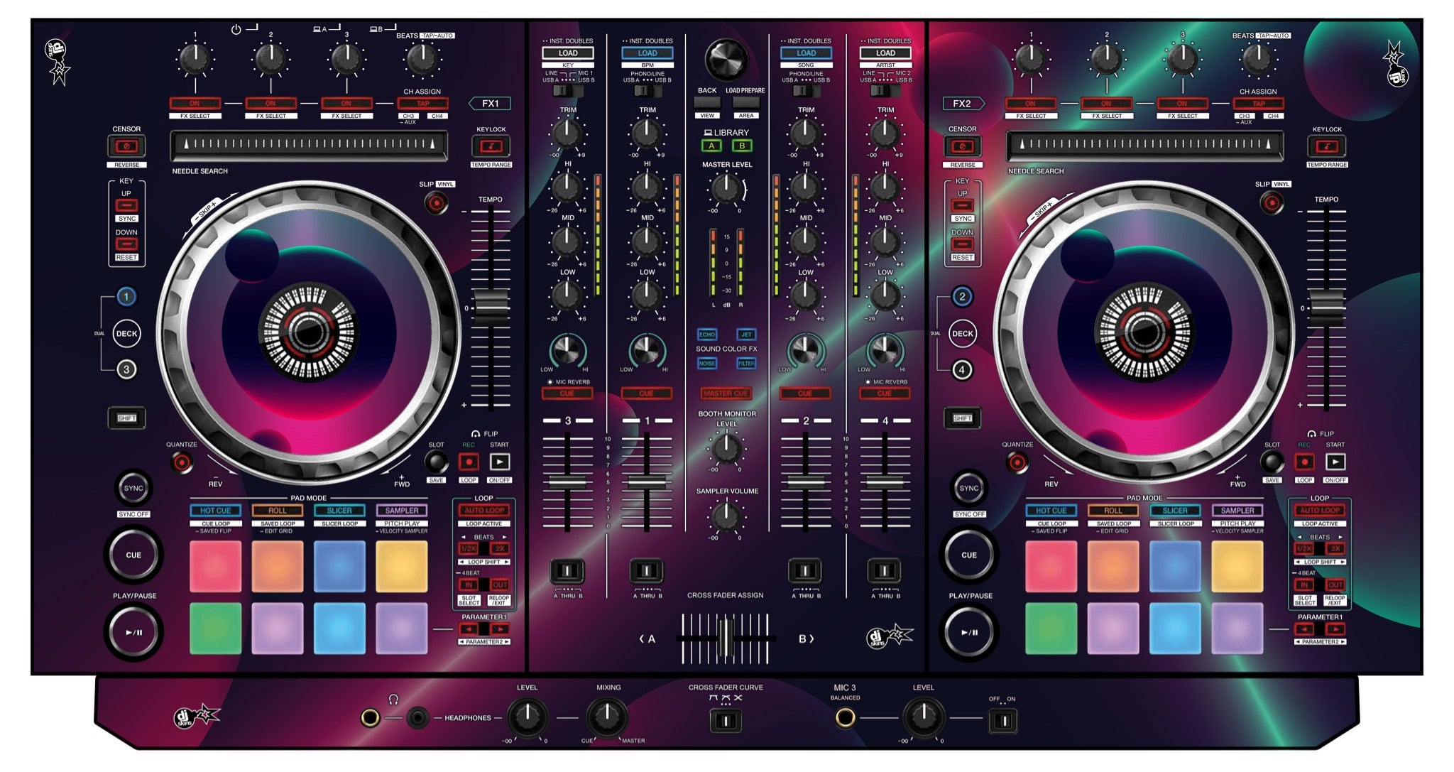Tap the right deck SYNC button
This screenshot has width=1454, height=772.
point(969,488)
